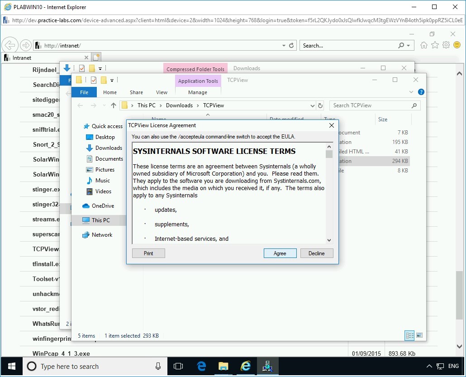Screen dimensions: 466x377
Task: Launch Microsoft Edge from the taskbar
Action: (201, 366)
